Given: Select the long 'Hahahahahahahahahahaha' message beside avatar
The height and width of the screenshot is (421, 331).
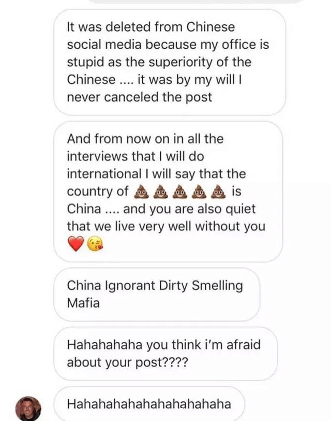Looking at the screenshot, I should pos(149,403).
